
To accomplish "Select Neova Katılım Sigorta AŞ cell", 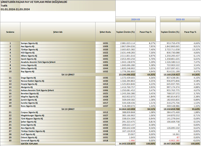I will point(58,81).
